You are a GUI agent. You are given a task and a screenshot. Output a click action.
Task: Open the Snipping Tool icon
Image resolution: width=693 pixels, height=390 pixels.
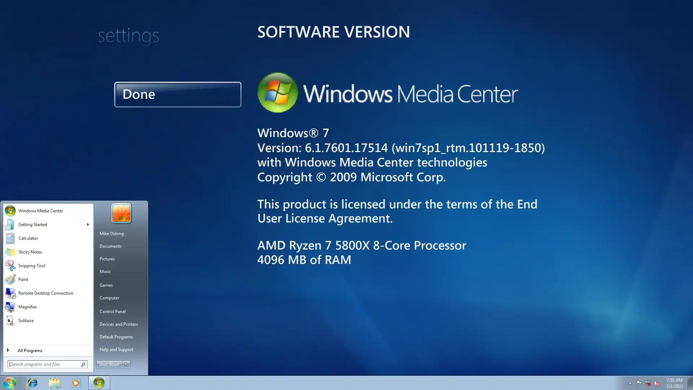pos(10,266)
